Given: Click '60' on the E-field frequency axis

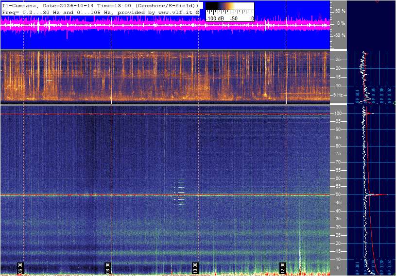Looking at the screenshot, I should click(338, 179).
